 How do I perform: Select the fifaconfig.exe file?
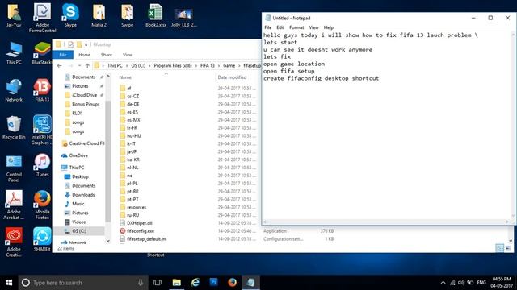pos(140,231)
